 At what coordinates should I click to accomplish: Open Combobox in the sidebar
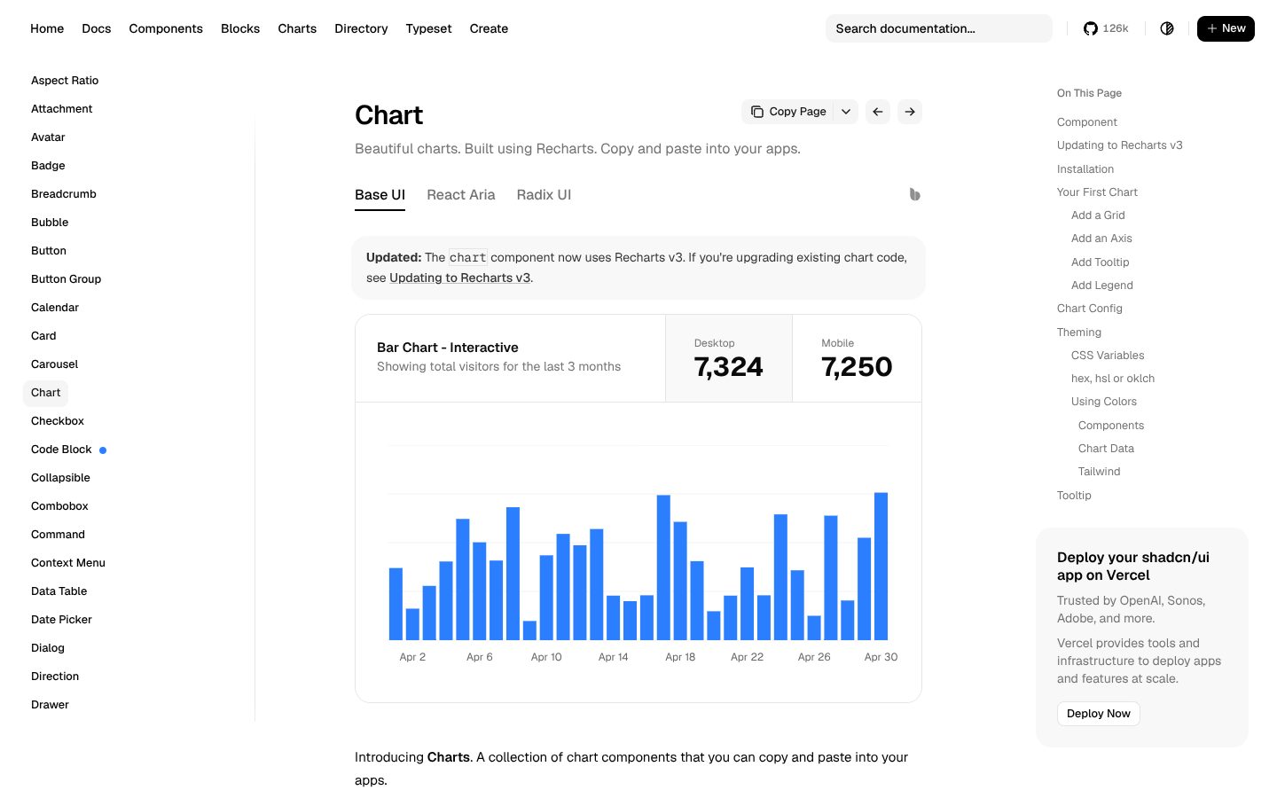tap(59, 506)
